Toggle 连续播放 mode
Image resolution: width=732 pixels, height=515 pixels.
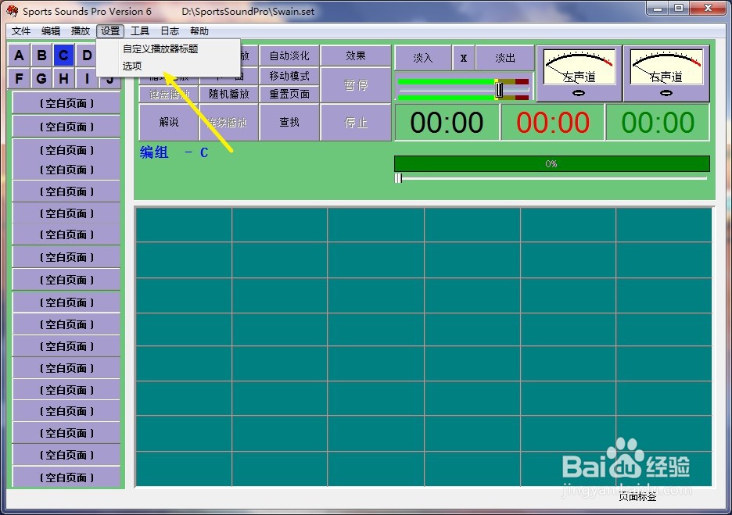228,123
